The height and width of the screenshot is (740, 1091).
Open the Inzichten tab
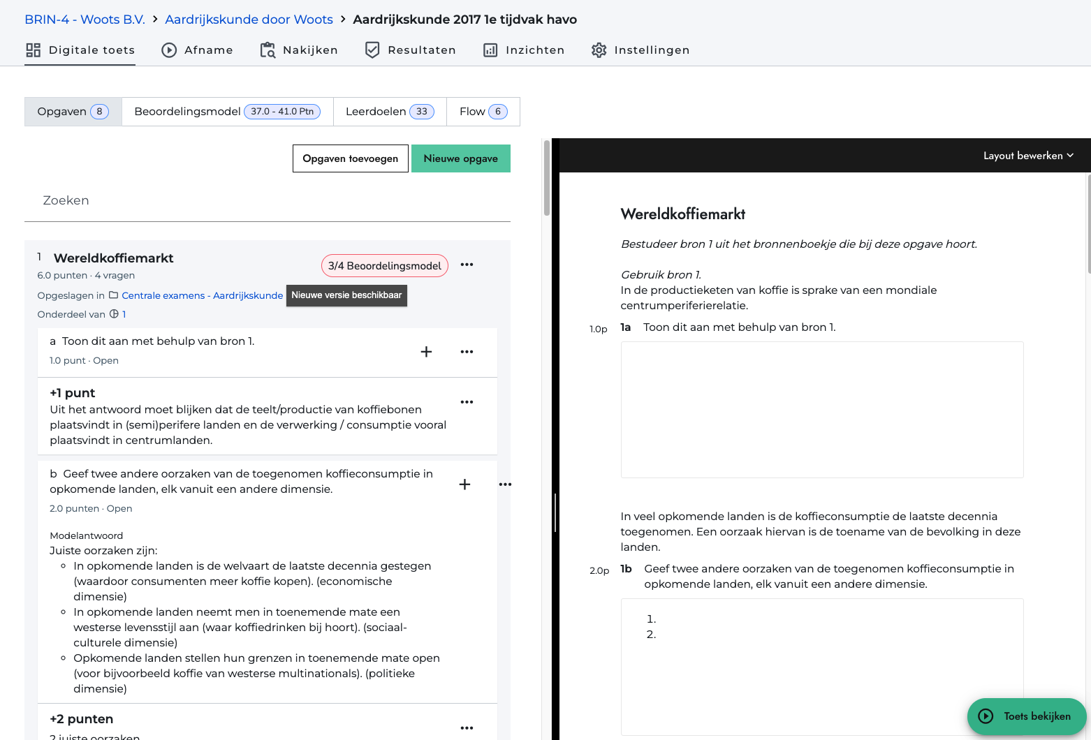524,50
